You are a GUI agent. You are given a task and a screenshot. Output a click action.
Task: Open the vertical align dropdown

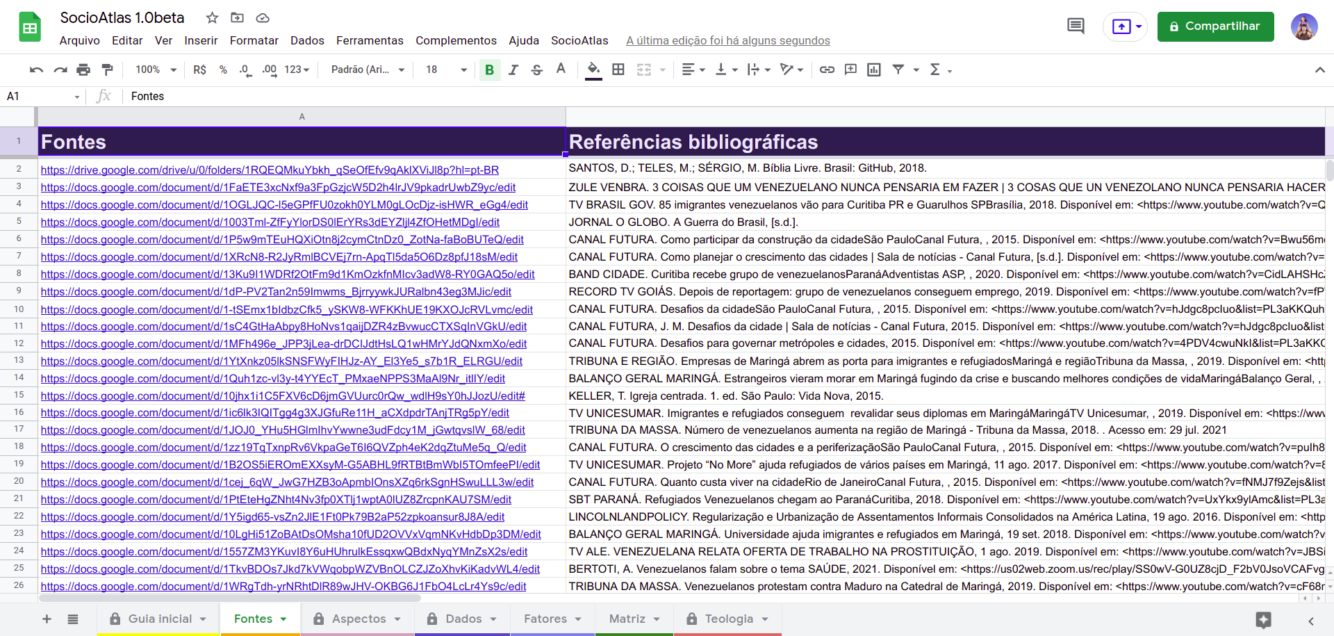726,70
